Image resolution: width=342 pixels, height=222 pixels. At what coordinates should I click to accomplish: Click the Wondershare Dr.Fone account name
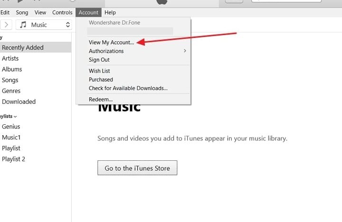[114, 23]
